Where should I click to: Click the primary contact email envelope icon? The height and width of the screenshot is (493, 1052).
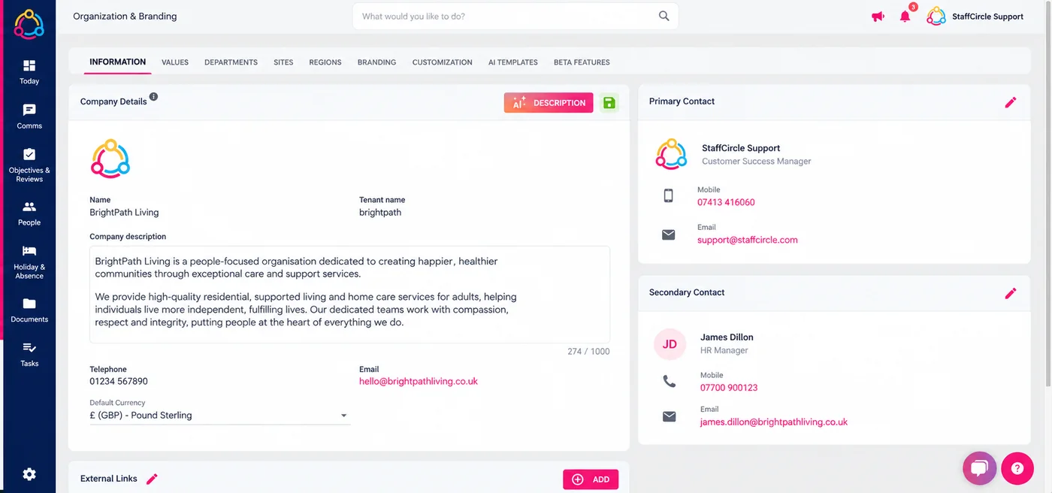click(669, 234)
